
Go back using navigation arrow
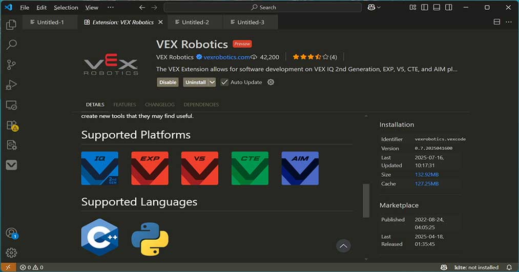pos(142,7)
